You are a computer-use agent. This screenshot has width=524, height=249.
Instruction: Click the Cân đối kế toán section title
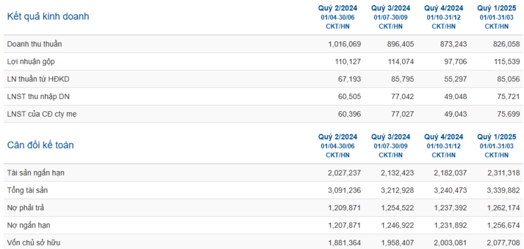(x=41, y=145)
